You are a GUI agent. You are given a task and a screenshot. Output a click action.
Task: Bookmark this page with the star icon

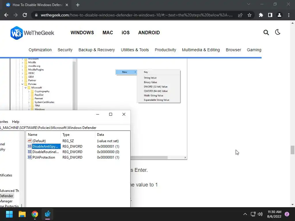click(x=249, y=15)
